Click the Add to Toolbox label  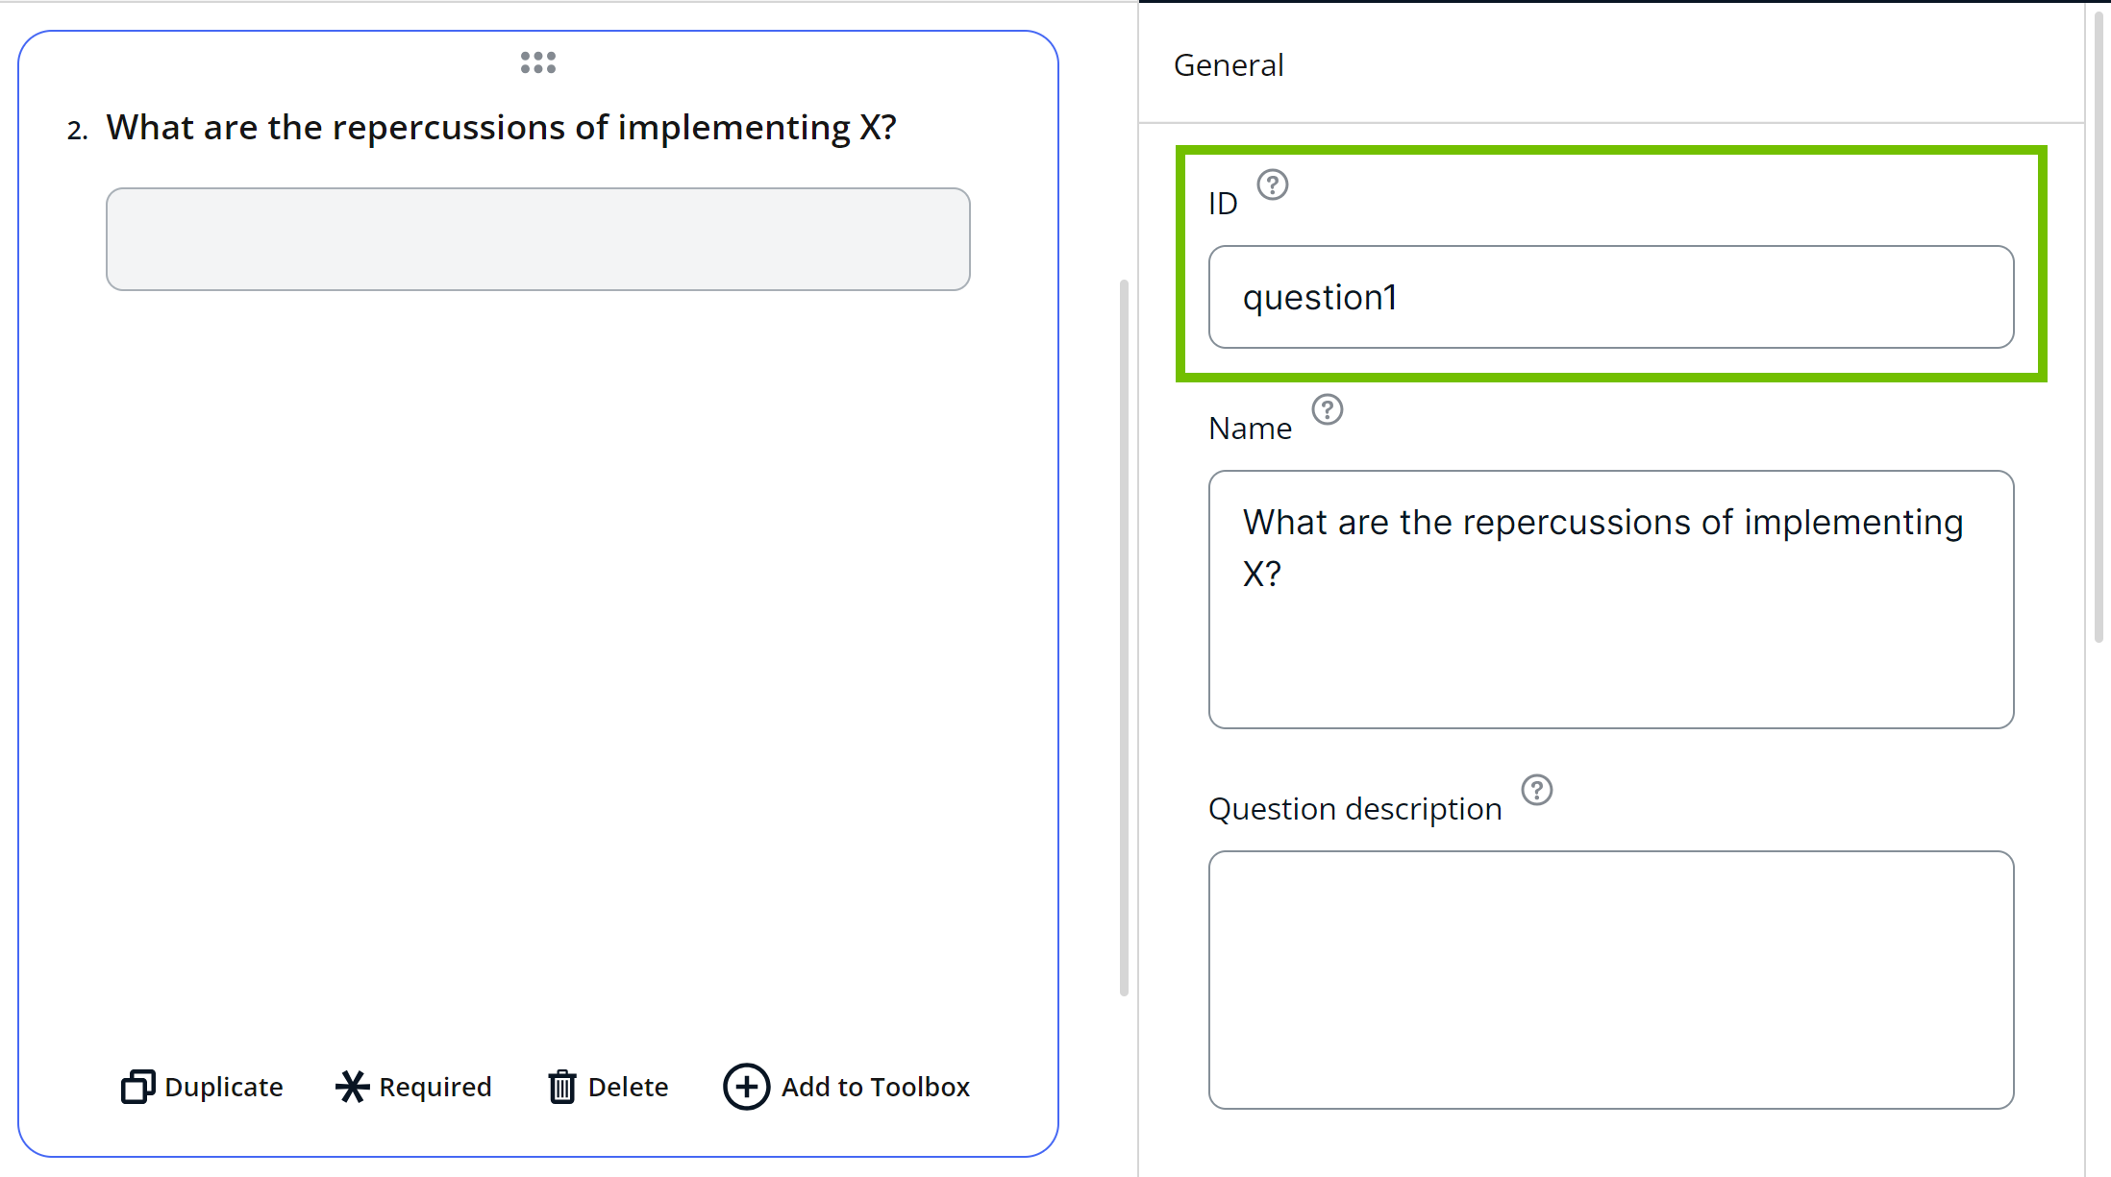(x=875, y=1087)
